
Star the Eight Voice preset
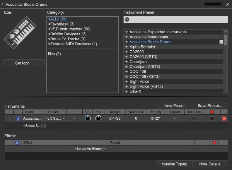[x=126, y=82]
